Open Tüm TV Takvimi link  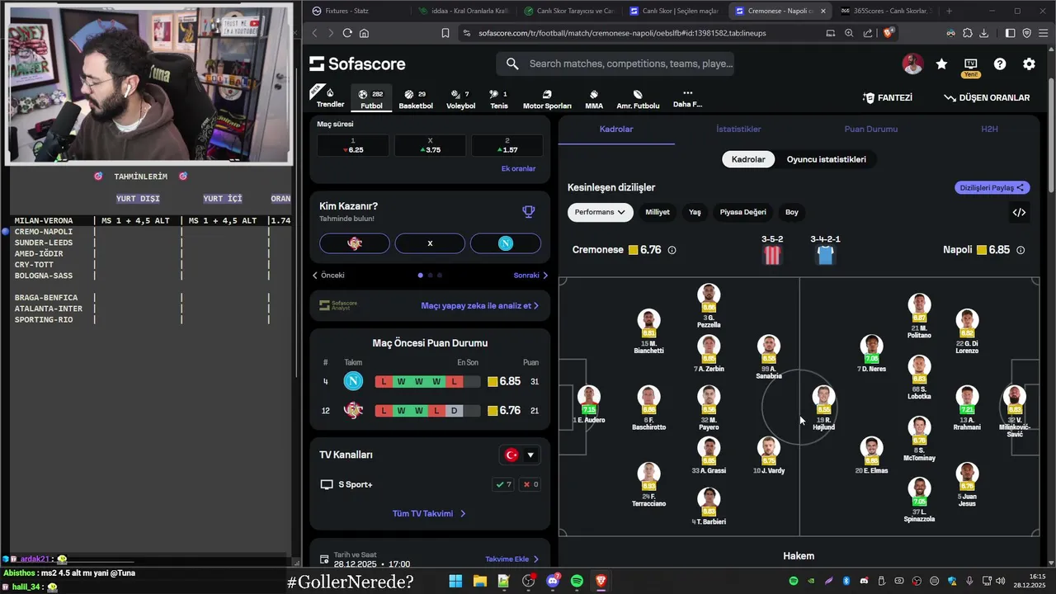click(x=429, y=513)
